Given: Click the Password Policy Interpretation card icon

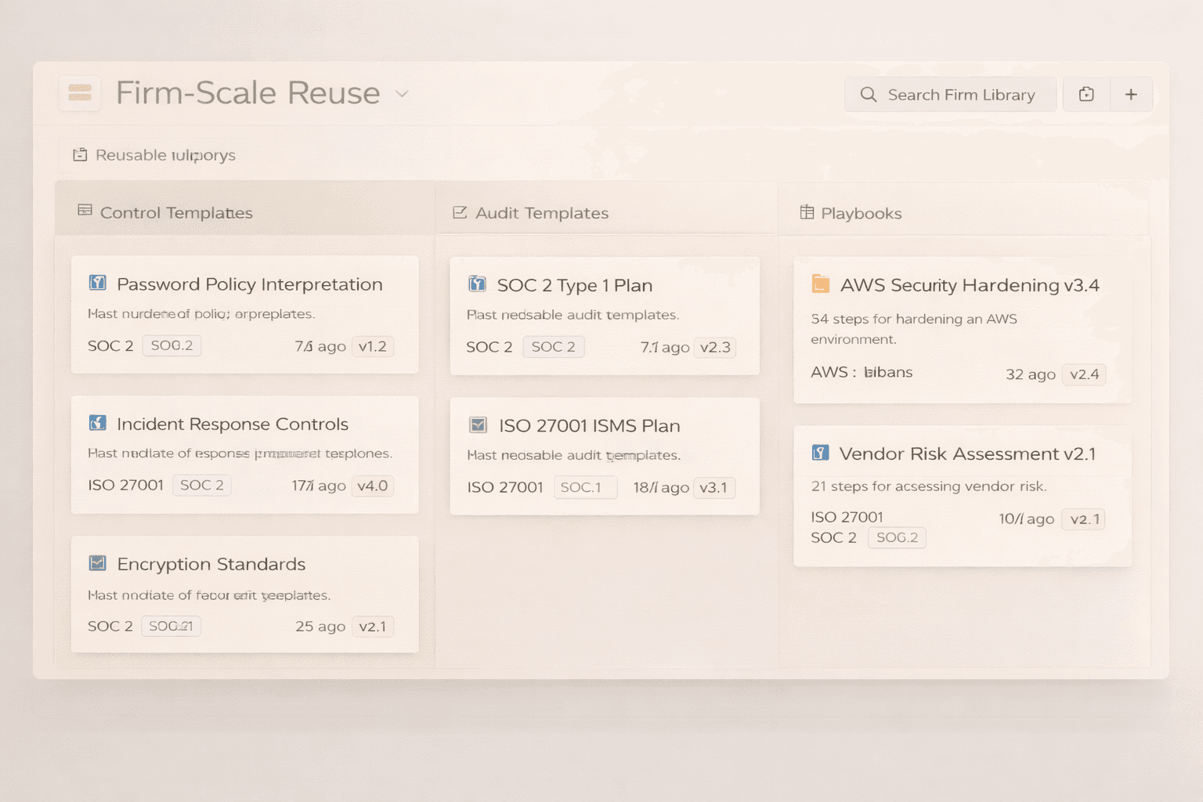Looking at the screenshot, I should pos(98,283).
